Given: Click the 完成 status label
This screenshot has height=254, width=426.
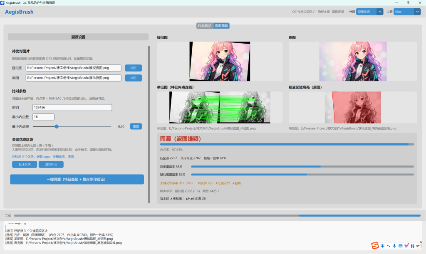Looking at the screenshot, I should click(x=8, y=216).
